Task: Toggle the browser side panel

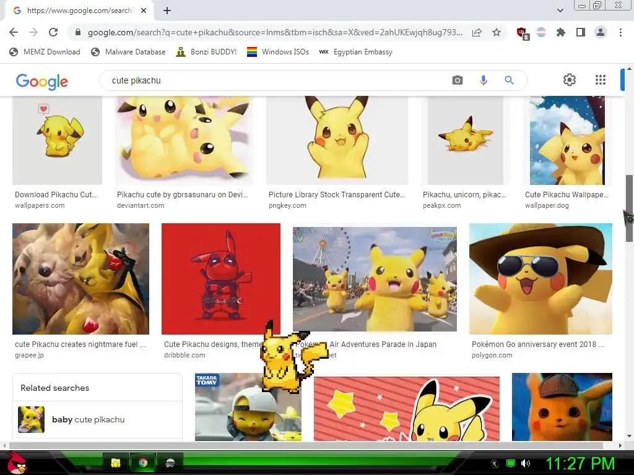Action: click(x=581, y=32)
